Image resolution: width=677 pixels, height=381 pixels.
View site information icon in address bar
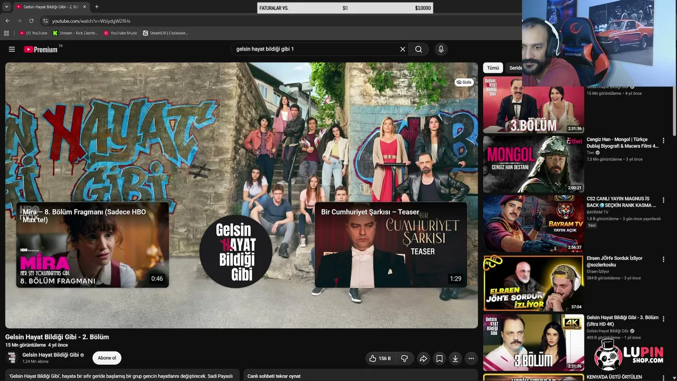click(45, 21)
